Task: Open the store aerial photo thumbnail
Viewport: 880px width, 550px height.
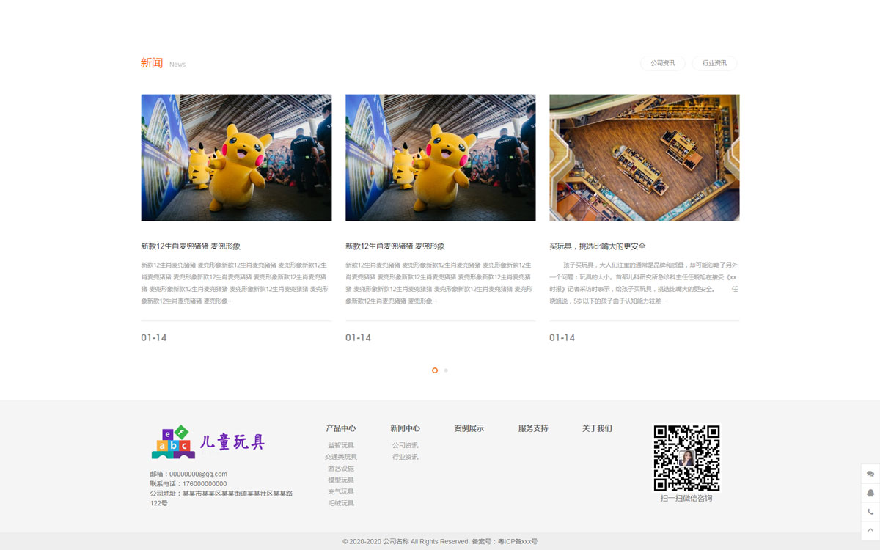Action: click(x=644, y=157)
